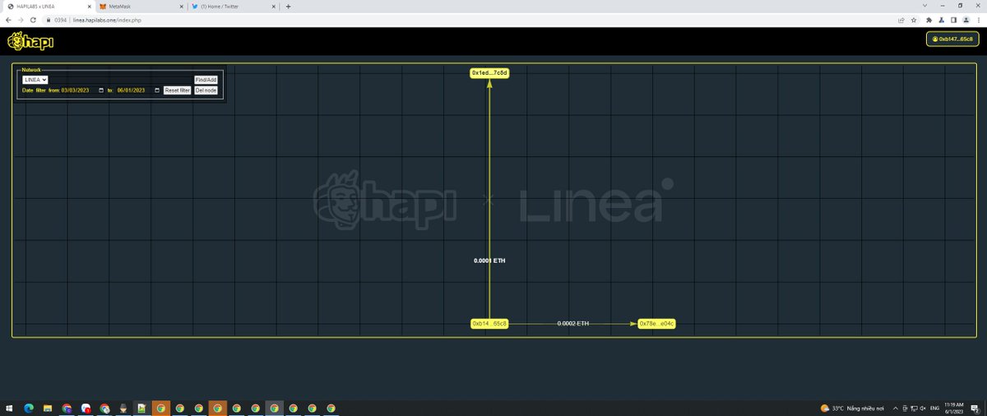Open File Explorer from taskbar

[48, 408]
